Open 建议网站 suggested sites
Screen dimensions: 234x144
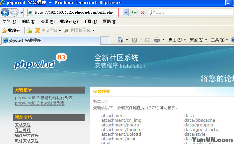point(46,31)
